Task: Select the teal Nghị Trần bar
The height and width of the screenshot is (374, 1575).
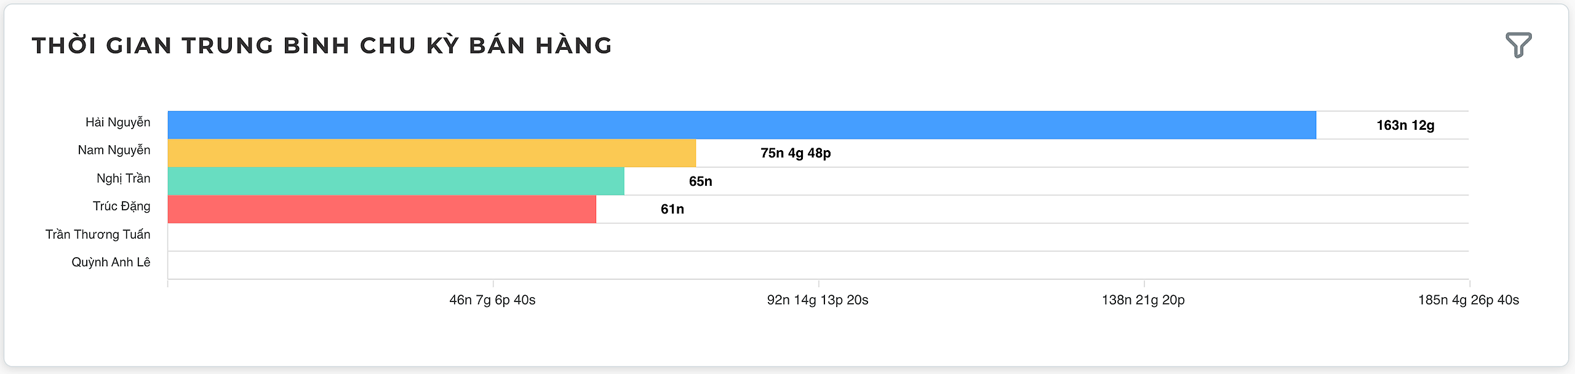Action: [396, 181]
